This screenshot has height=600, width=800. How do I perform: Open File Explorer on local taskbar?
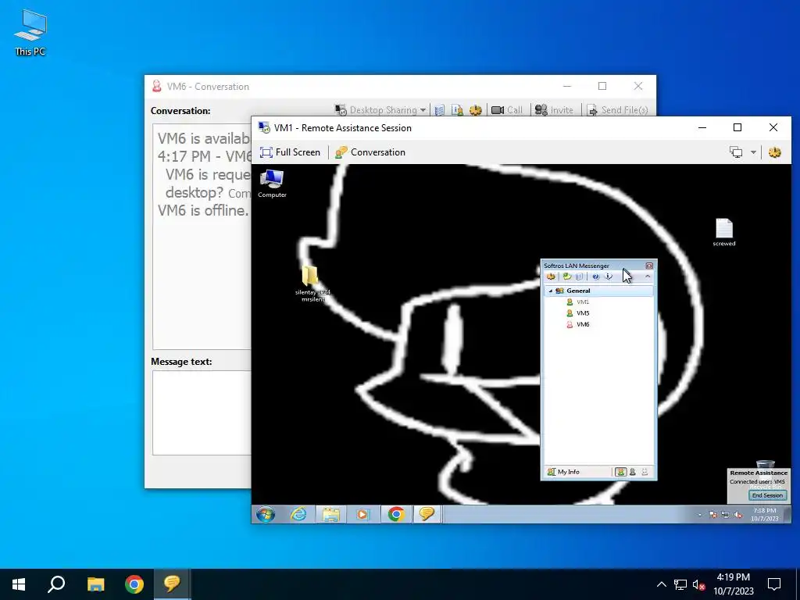95,584
